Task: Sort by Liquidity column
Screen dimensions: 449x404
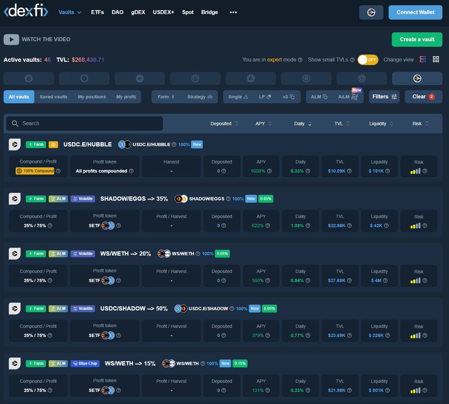Action: pos(381,124)
